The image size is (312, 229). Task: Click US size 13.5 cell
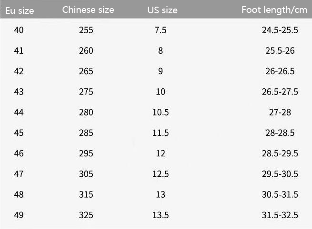point(161,215)
